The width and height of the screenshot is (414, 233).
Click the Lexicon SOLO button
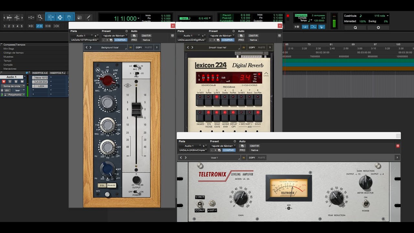click(258, 116)
